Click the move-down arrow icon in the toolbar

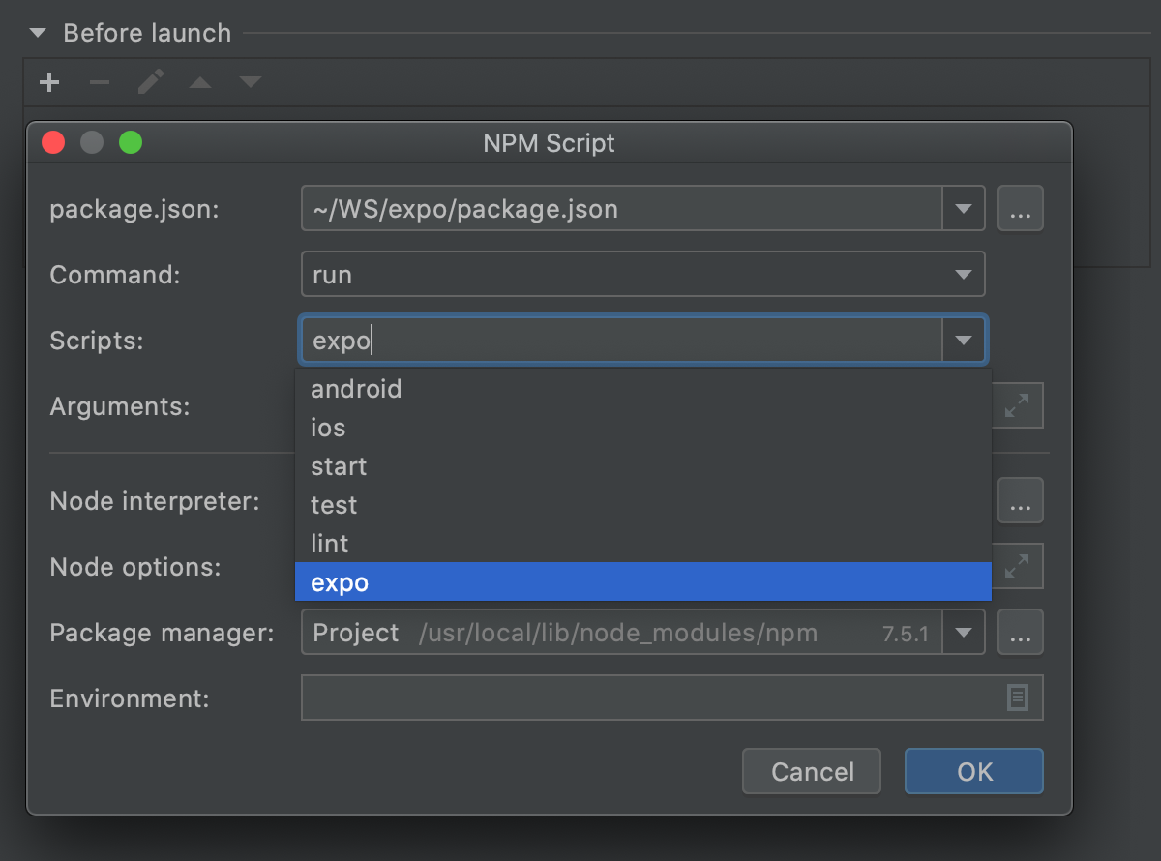251,82
